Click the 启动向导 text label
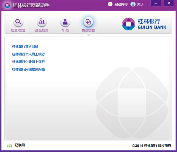Viewport: 177px width, 152px height. [121, 4]
